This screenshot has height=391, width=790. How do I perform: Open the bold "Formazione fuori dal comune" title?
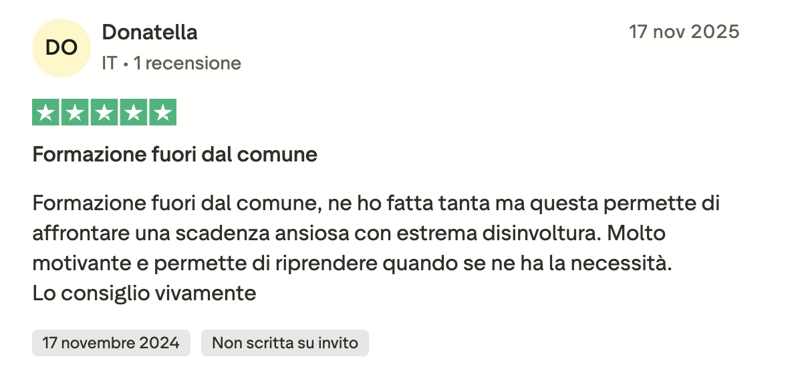click(175, 155)
